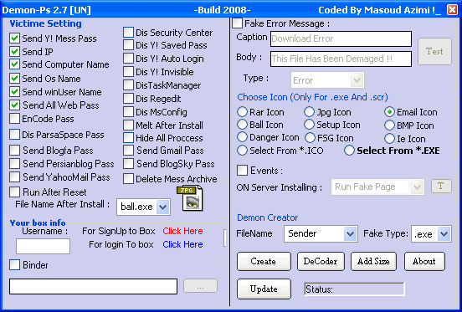Enable Hide All Proccess checkbox
Screen dimensions: 462x312
click(x=128, y=138)
